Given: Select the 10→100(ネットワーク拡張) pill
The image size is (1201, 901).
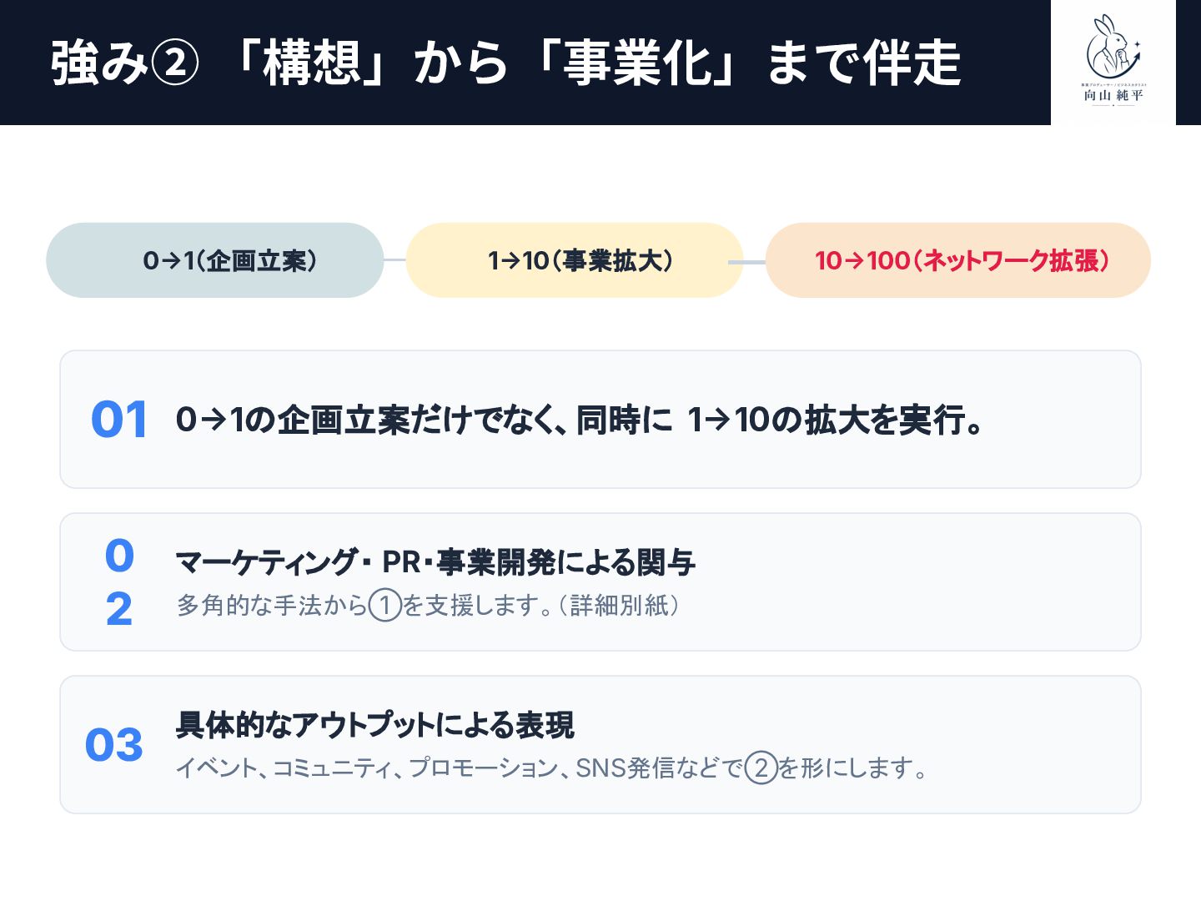Looking at the screenshot, I should (958, 260).
